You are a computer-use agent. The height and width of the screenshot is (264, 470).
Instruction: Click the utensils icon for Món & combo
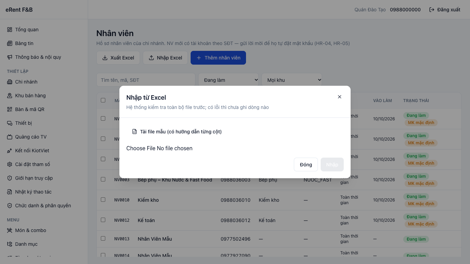(10, 230)
